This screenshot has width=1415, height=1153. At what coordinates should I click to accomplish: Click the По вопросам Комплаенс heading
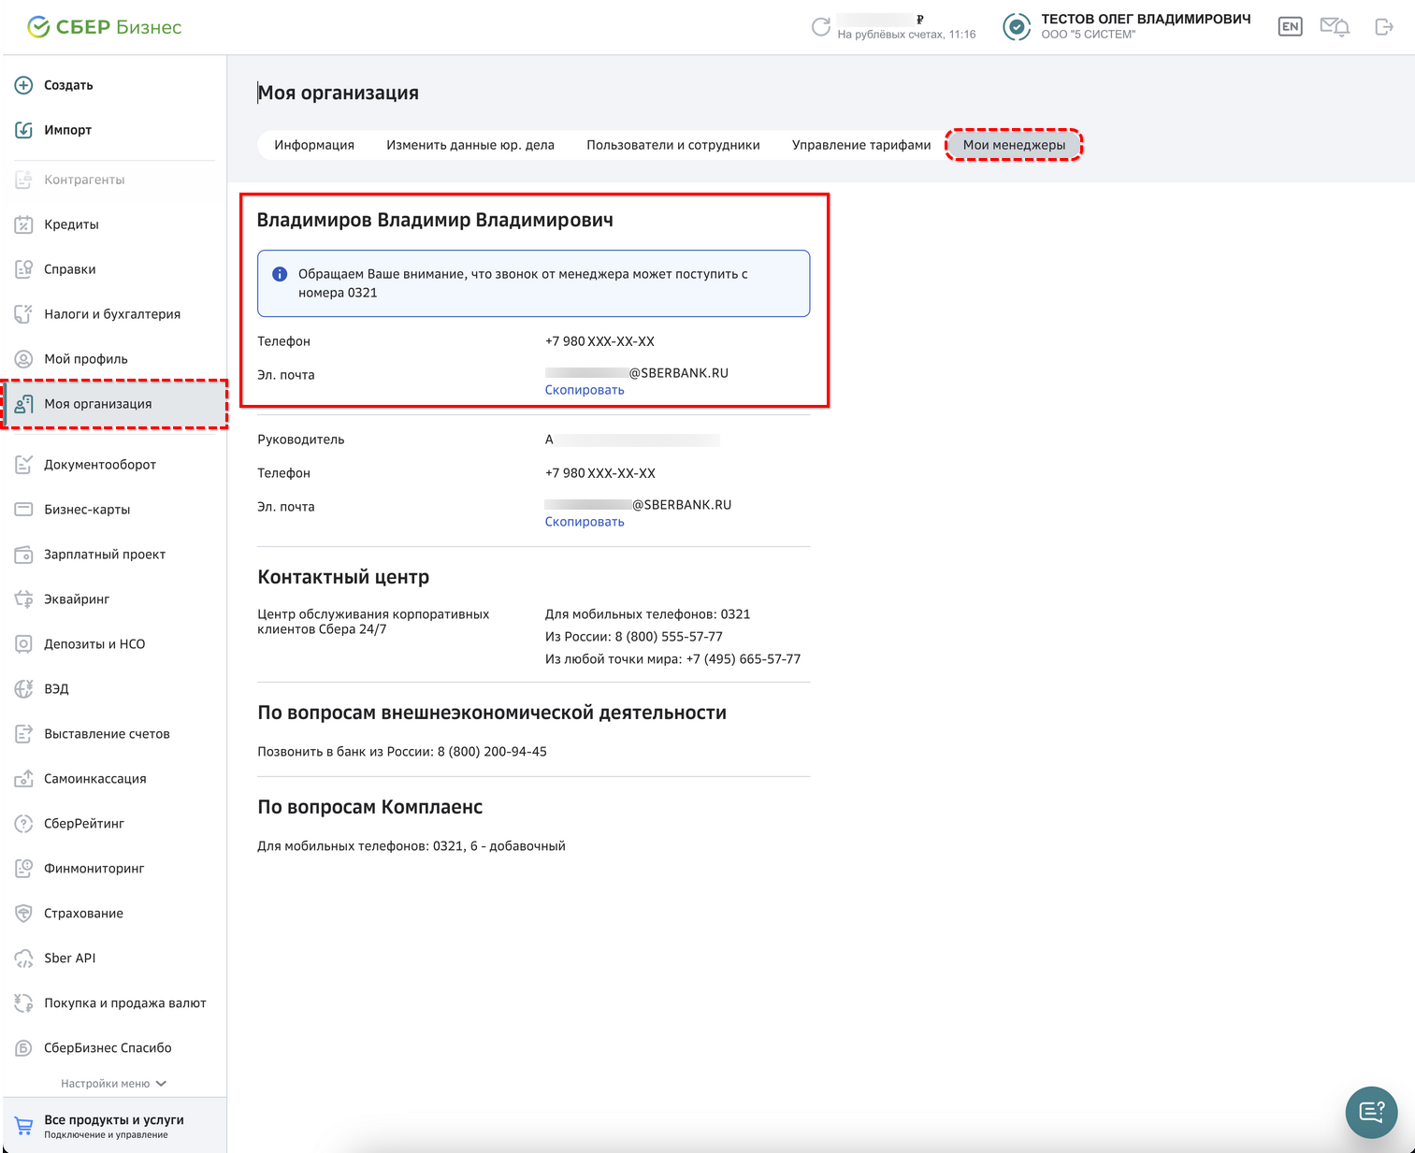pyautogui.click(x=370, y=807)
